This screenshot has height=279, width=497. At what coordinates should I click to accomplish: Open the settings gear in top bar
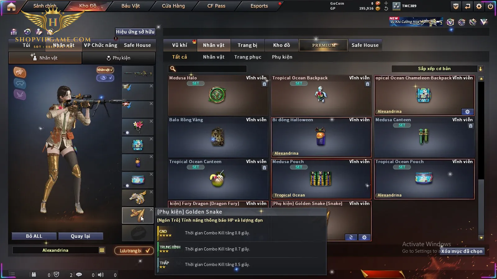tap(479, 6)
